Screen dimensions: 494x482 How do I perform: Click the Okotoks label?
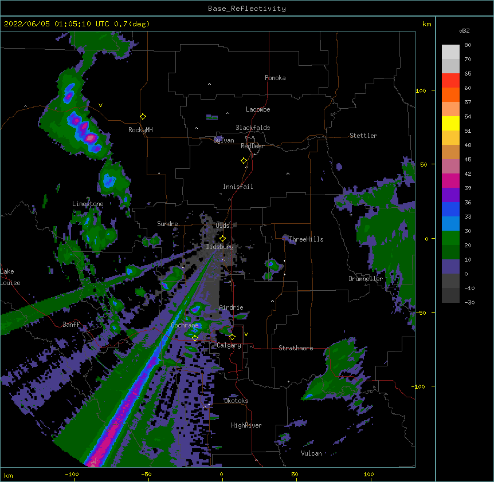[x=236, y=401]
